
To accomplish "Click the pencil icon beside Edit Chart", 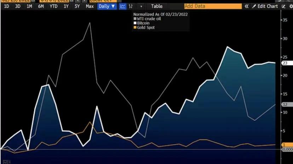I will (254, 6).
